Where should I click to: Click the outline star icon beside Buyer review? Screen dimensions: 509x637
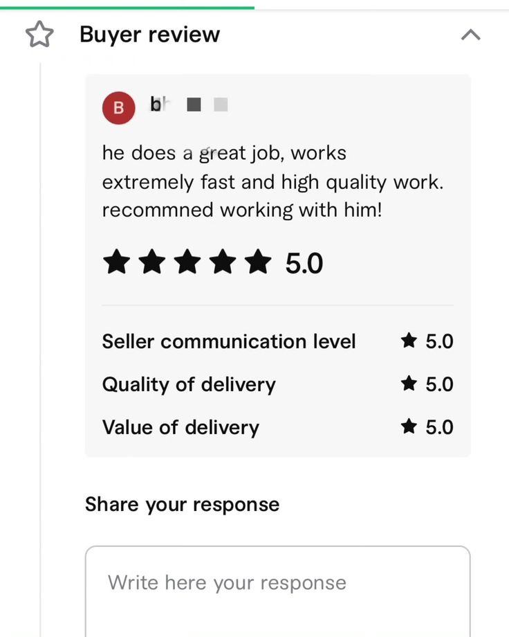[39, 35]
